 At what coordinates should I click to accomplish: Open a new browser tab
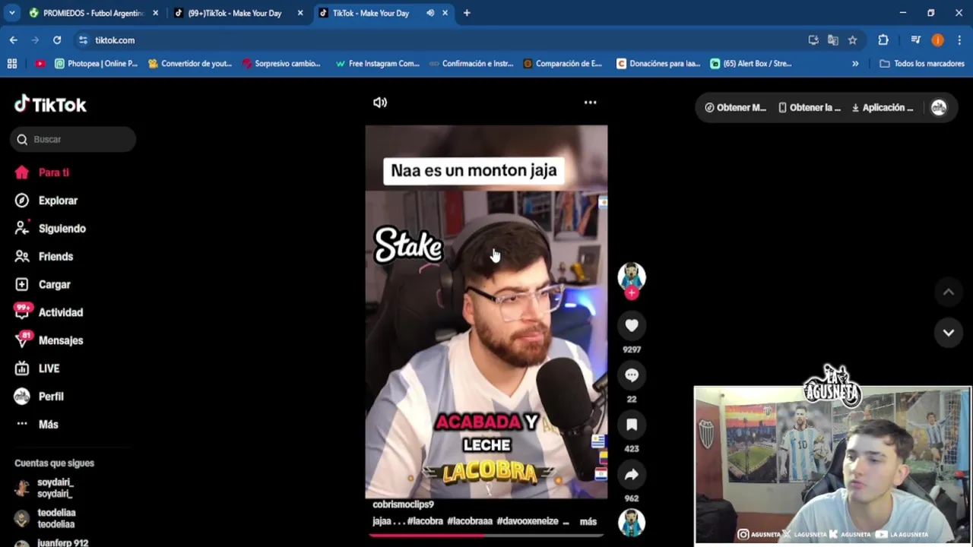click(467, 13)
